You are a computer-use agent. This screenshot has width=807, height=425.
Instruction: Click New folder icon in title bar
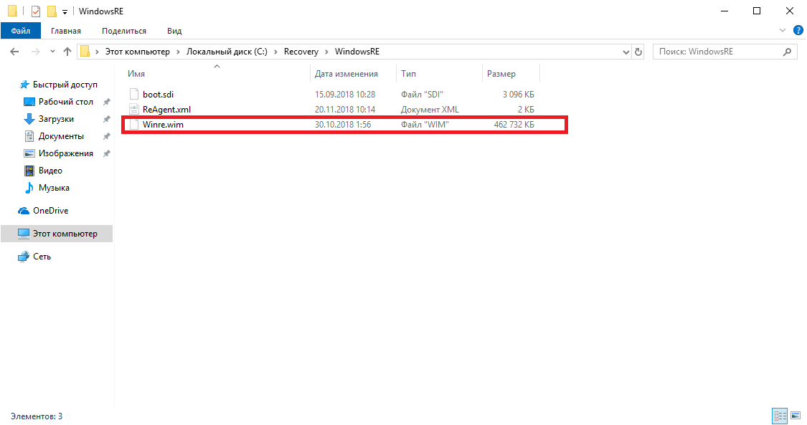[52, 11]
